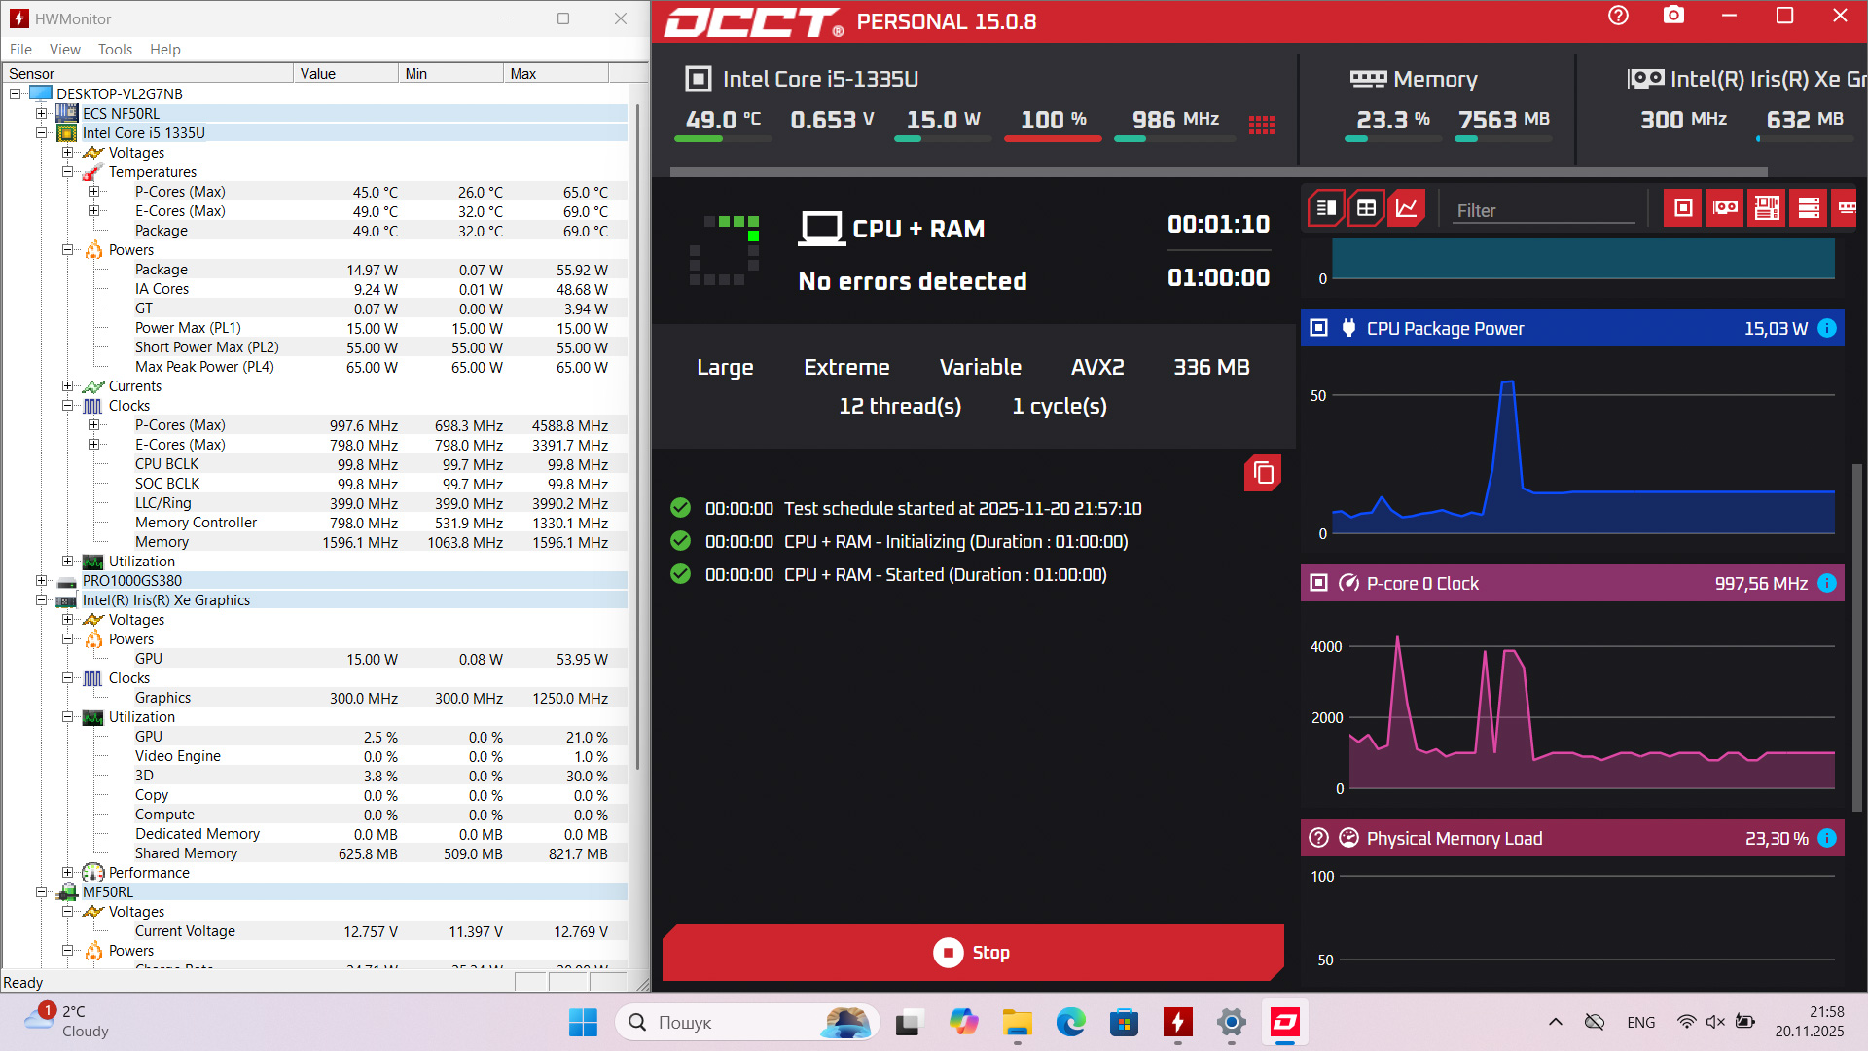
Task: Click the Memory RAM stick icon
Action: tap(1368, 79)
